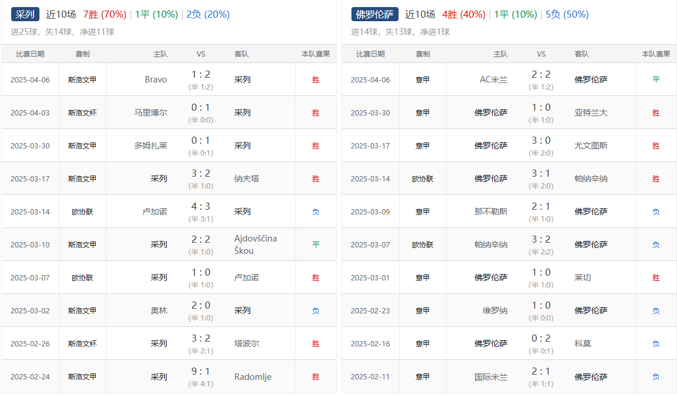Click 负 result in 奥林 row

(316, 310)
